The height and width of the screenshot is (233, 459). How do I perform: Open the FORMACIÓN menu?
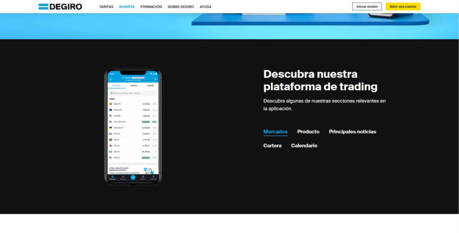coord(151,7)
